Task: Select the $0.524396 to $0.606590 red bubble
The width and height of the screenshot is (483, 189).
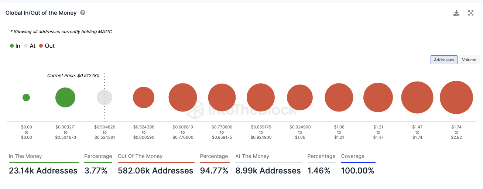Action: point(144,97)
